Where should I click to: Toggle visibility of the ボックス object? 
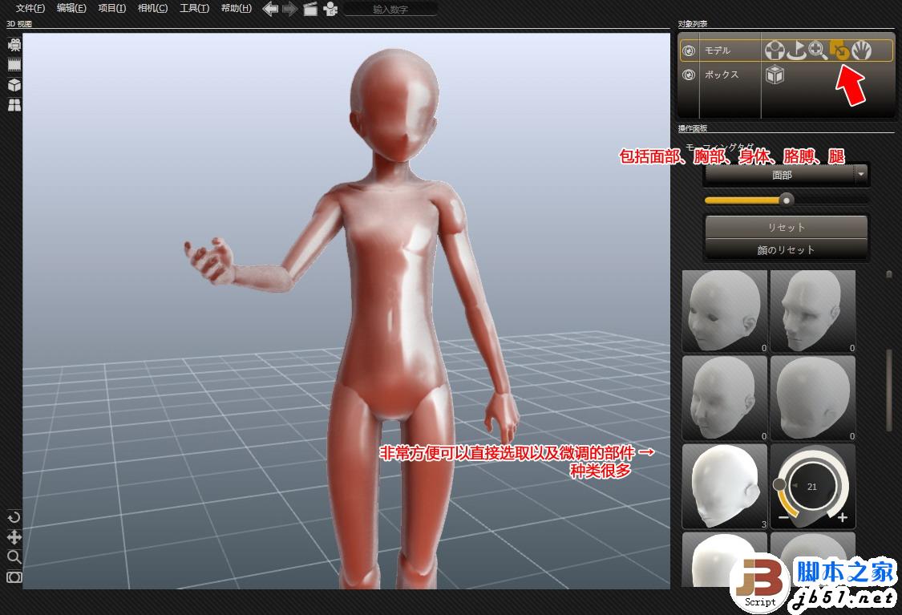click(x=688, y=75)
